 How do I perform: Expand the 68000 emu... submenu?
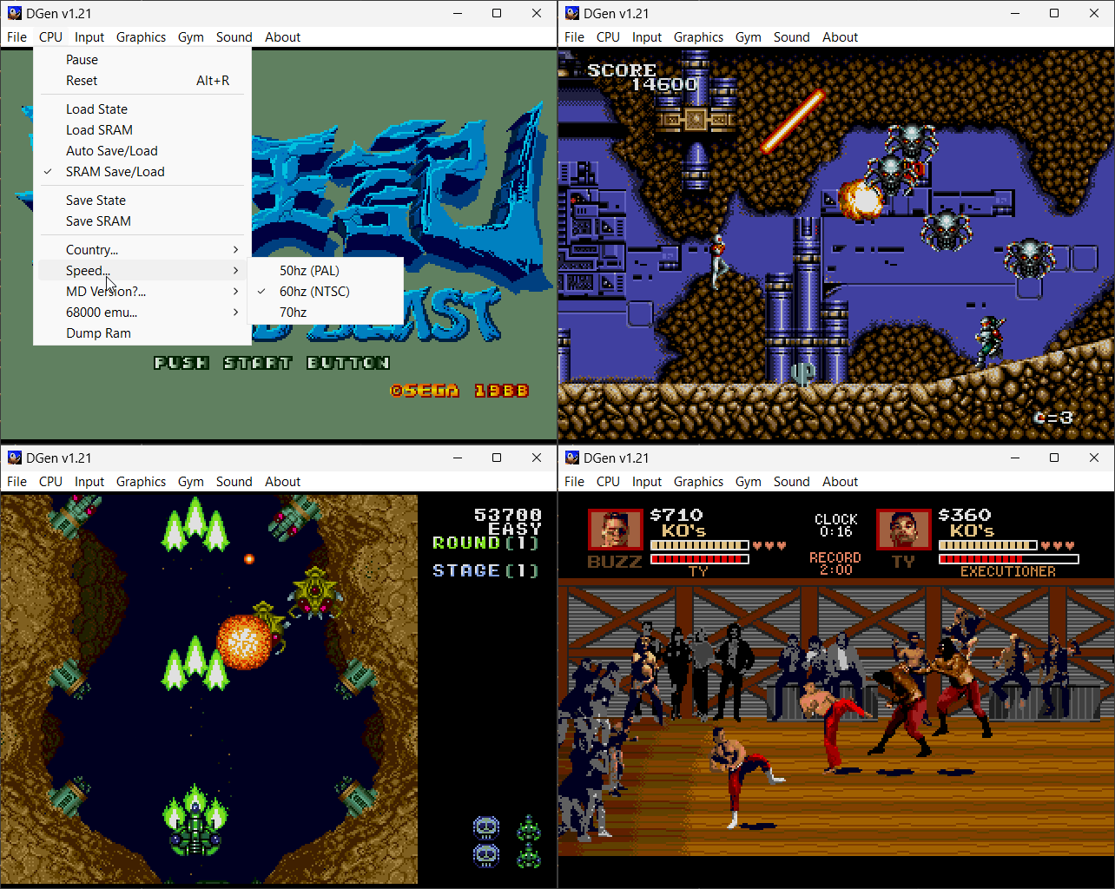(x=142, y=313)
